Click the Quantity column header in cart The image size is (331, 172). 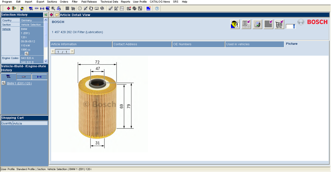pyautogui.click(x=7, y=123)
